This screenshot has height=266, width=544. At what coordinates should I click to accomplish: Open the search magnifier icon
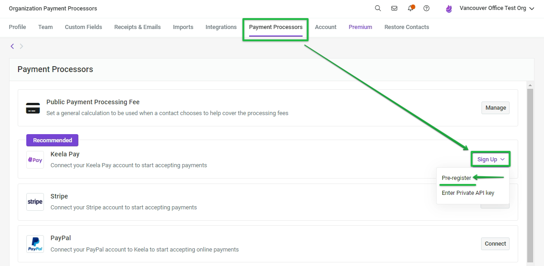coord(378,8)
